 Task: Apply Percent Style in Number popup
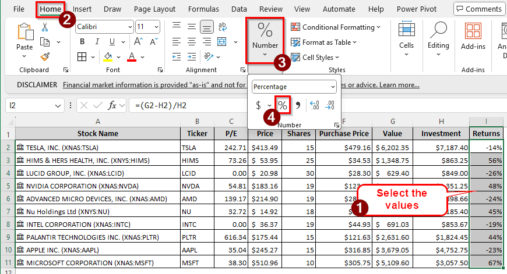tap(282, 105)
